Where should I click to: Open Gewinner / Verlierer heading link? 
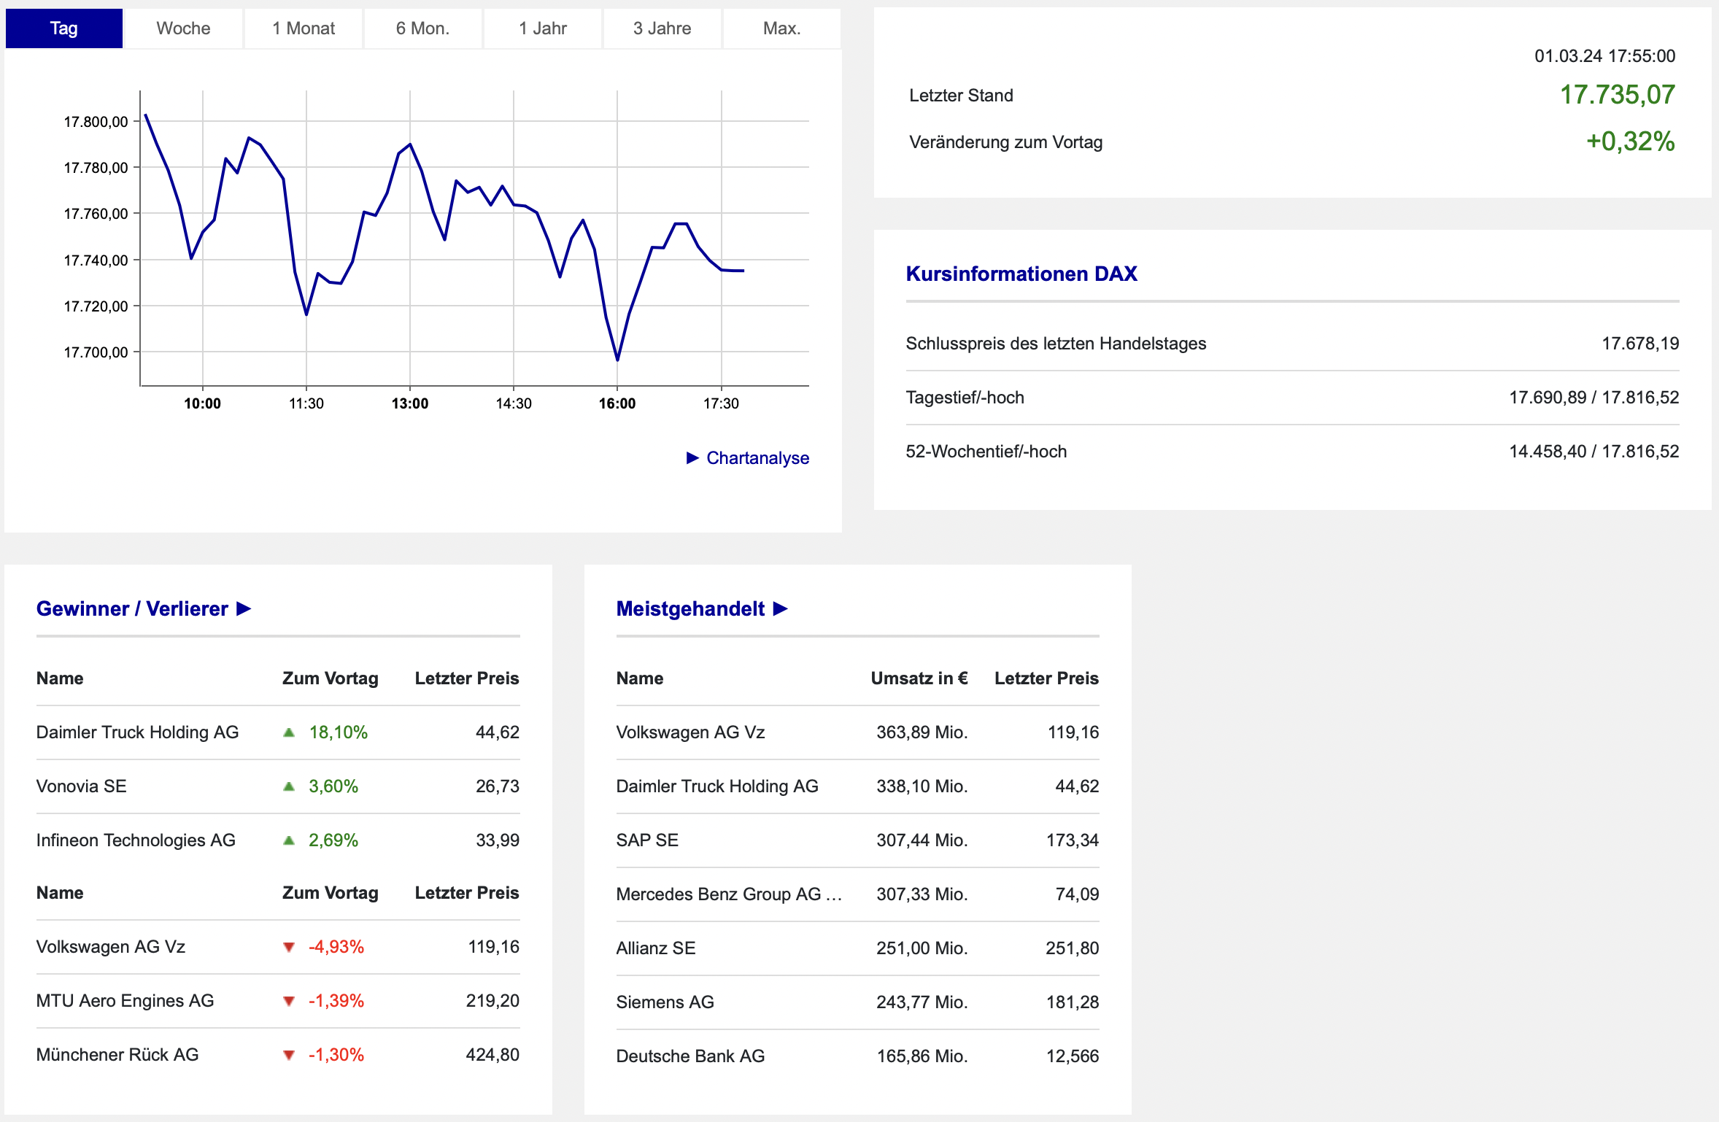[x=132, y=608]
